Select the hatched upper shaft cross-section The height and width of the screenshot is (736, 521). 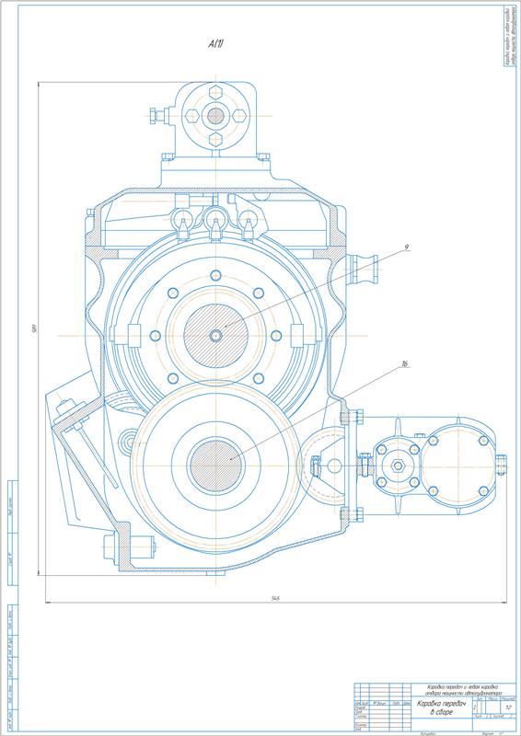coord(215,336)
